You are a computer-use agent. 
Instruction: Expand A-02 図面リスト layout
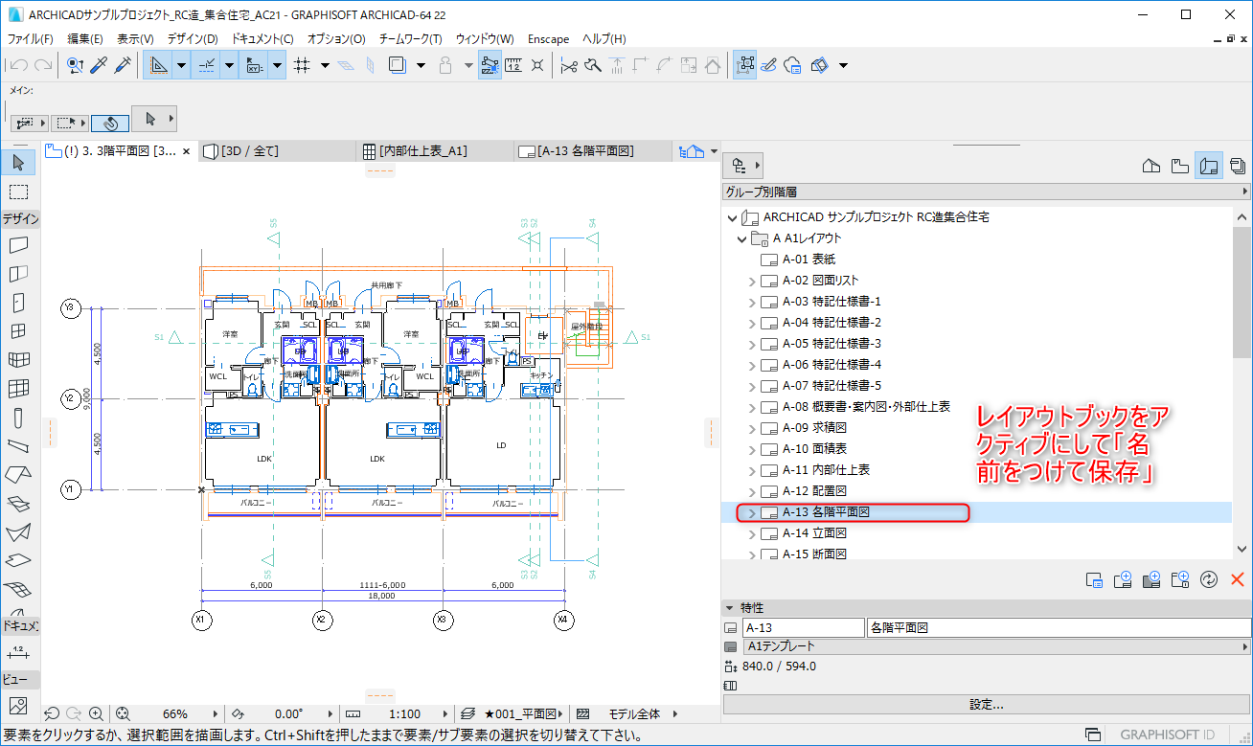point(752,281)
